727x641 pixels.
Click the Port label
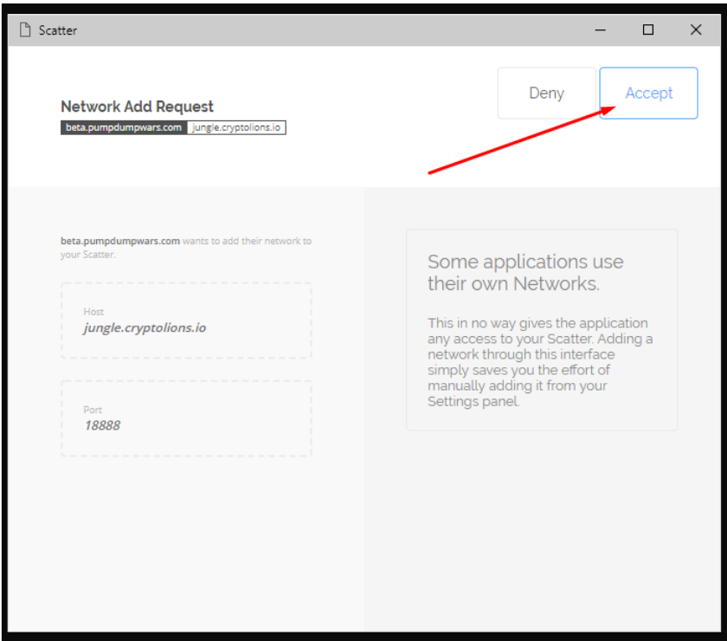point(93,410)
